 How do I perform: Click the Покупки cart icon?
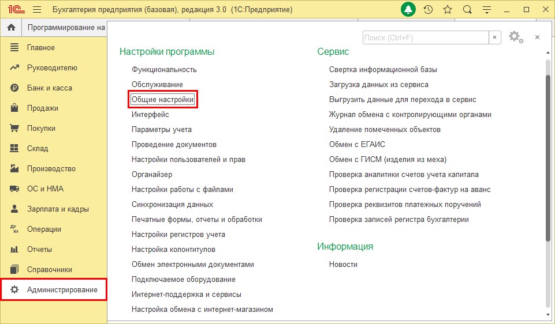pos(14,128)
